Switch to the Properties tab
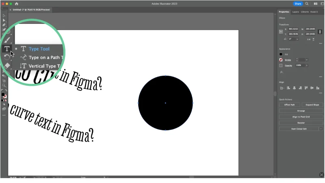The height and width of the screenshot is (183, 325). [284, 12]
